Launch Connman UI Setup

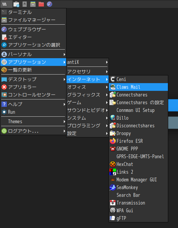(138, 110)
